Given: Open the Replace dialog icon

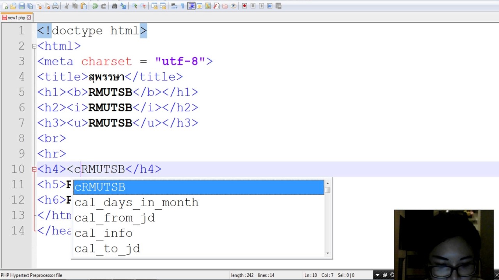Looking at the screenshot, I should point(123,6).
